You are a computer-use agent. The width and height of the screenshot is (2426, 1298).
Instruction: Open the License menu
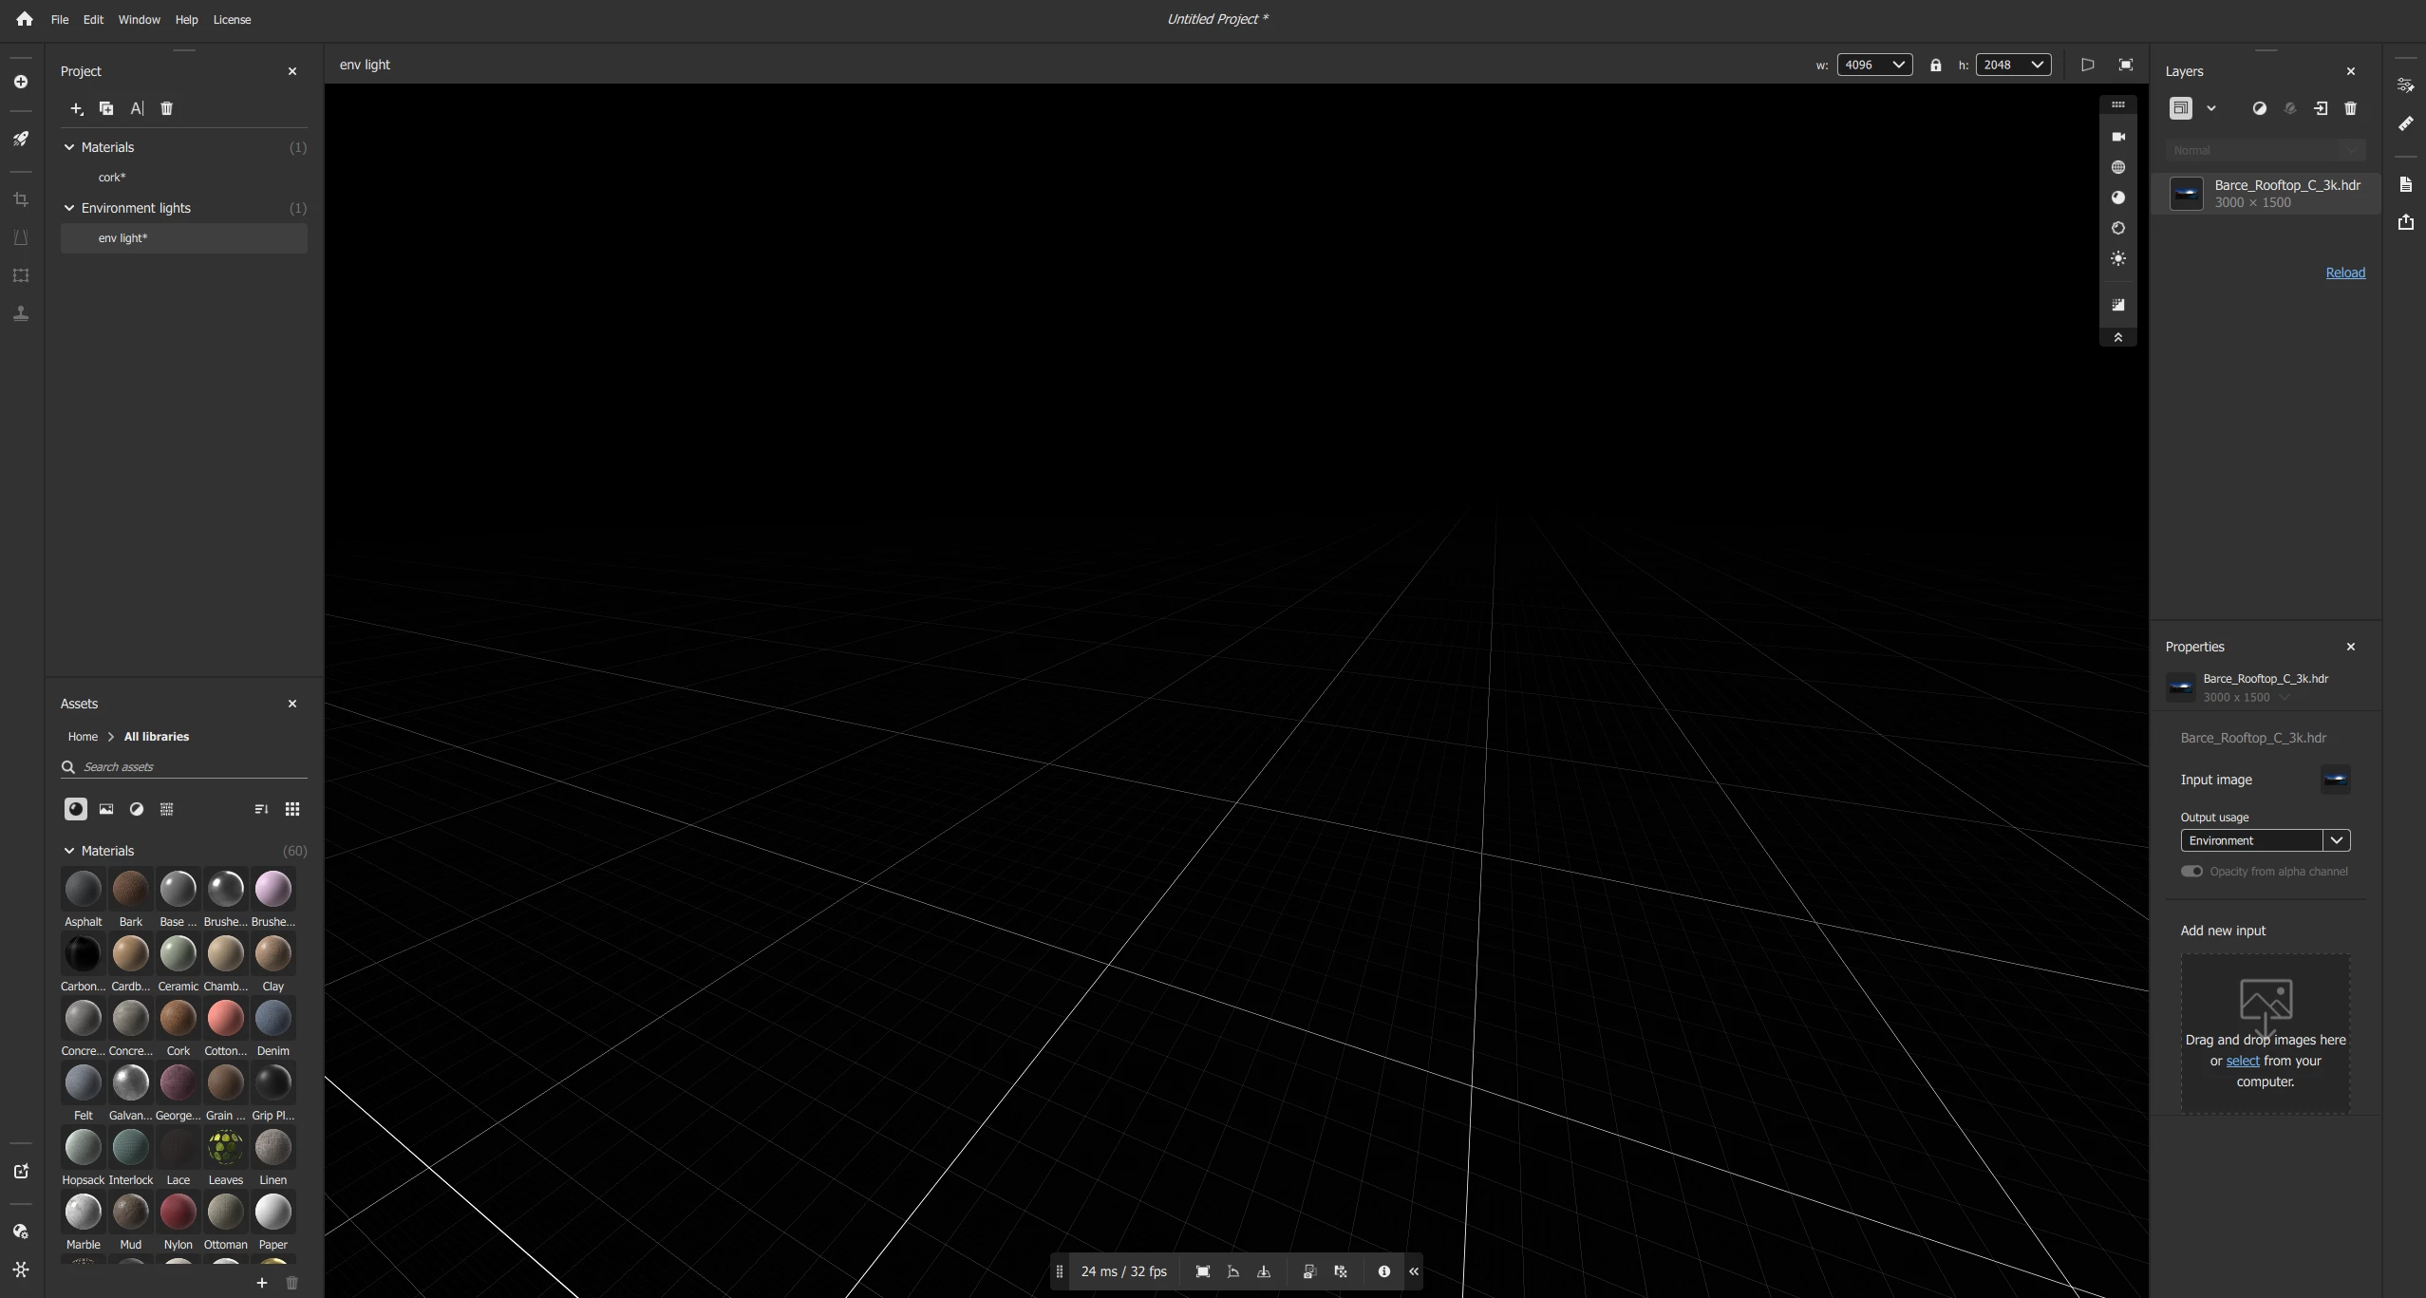coord(232,20)
